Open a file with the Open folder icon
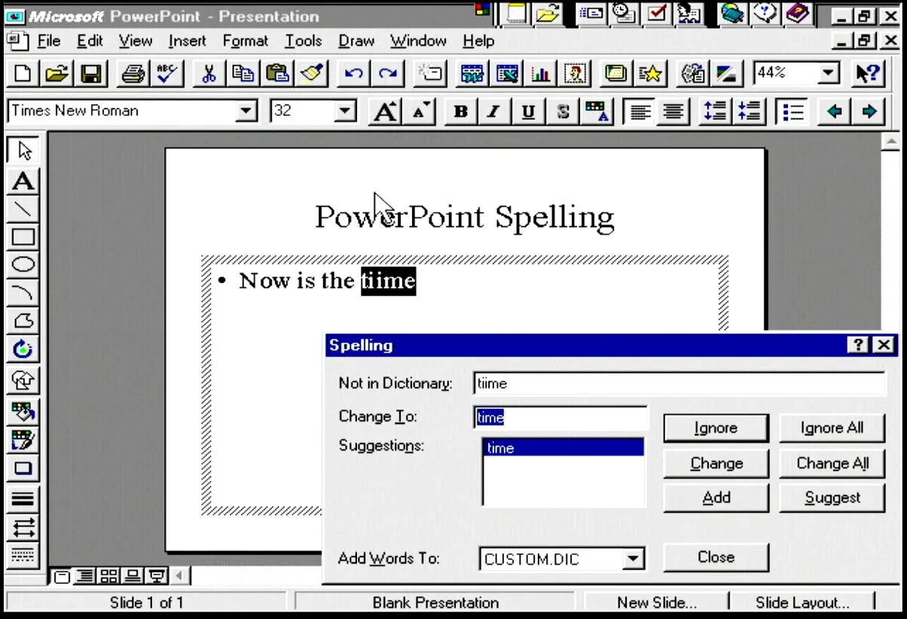 coord(56,74)
